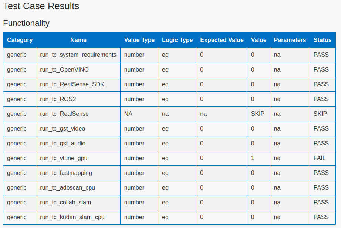Click the run_tc_RealSense_SDK test name
The height and width of the screenshot is (228, 341).
point(72,84)
